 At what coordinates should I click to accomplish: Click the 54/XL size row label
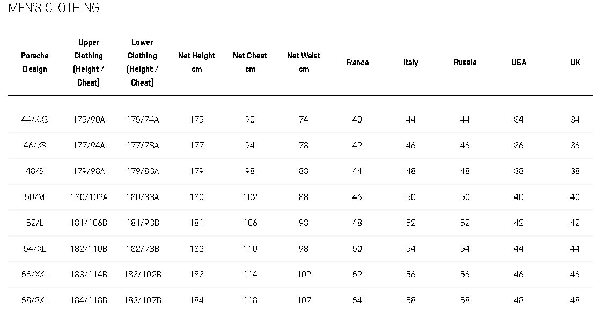pos(34,249)
